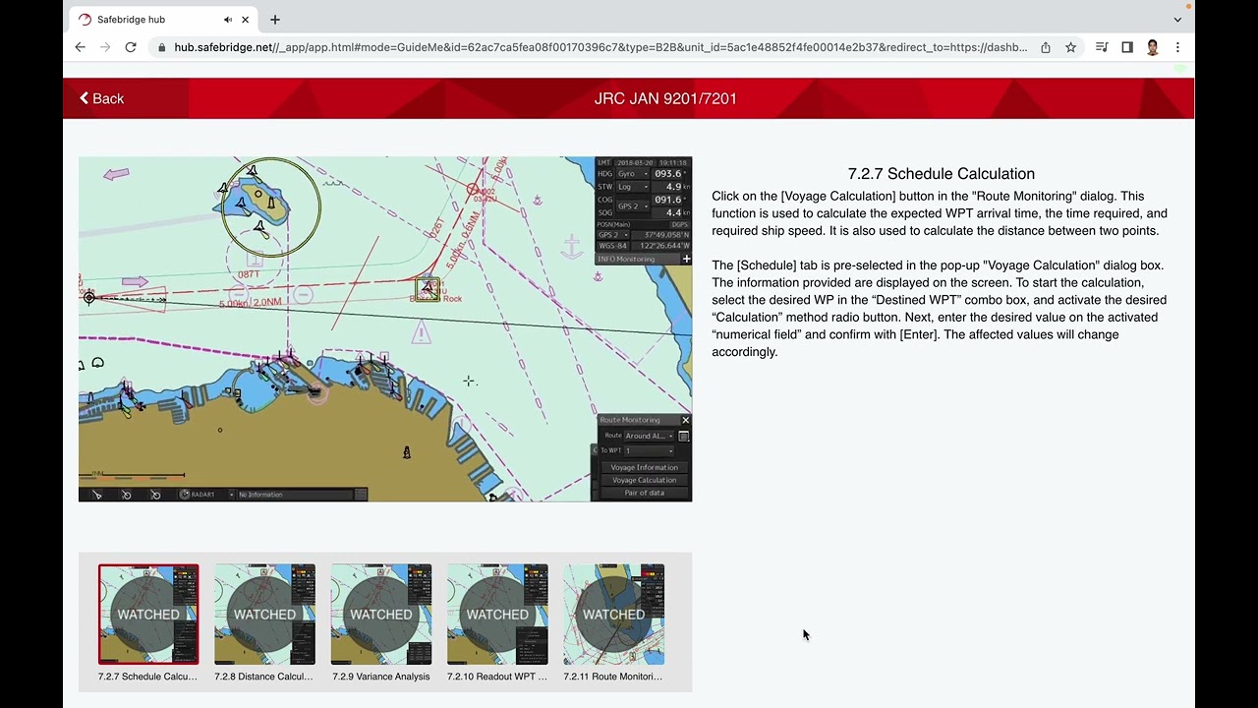Reload the Safebridge hub page
Viewport: 1258px width, 708px height.
pyautogui.click(x=131, y=47)
